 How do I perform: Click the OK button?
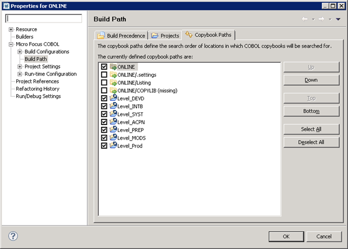point(286,236)
